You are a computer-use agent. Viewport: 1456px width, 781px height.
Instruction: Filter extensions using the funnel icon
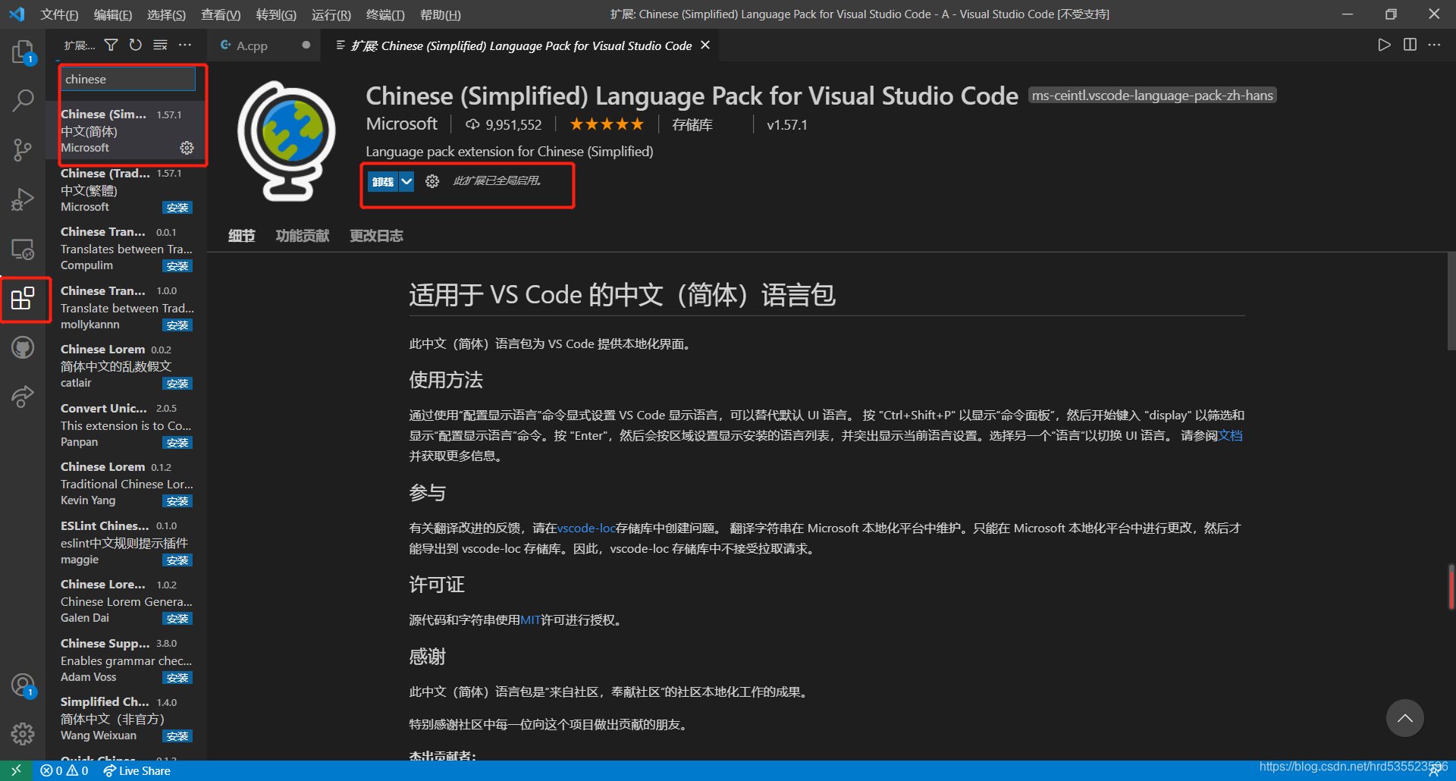111,45
